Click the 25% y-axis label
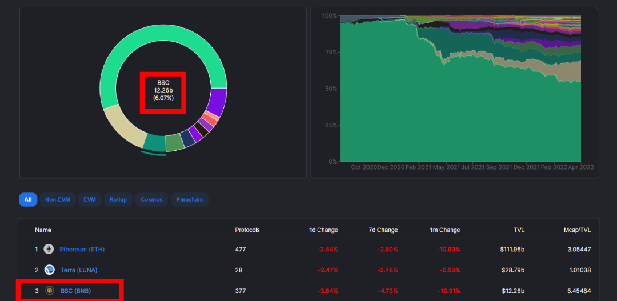This screenshot has height=301, width=617. [331, 126]
